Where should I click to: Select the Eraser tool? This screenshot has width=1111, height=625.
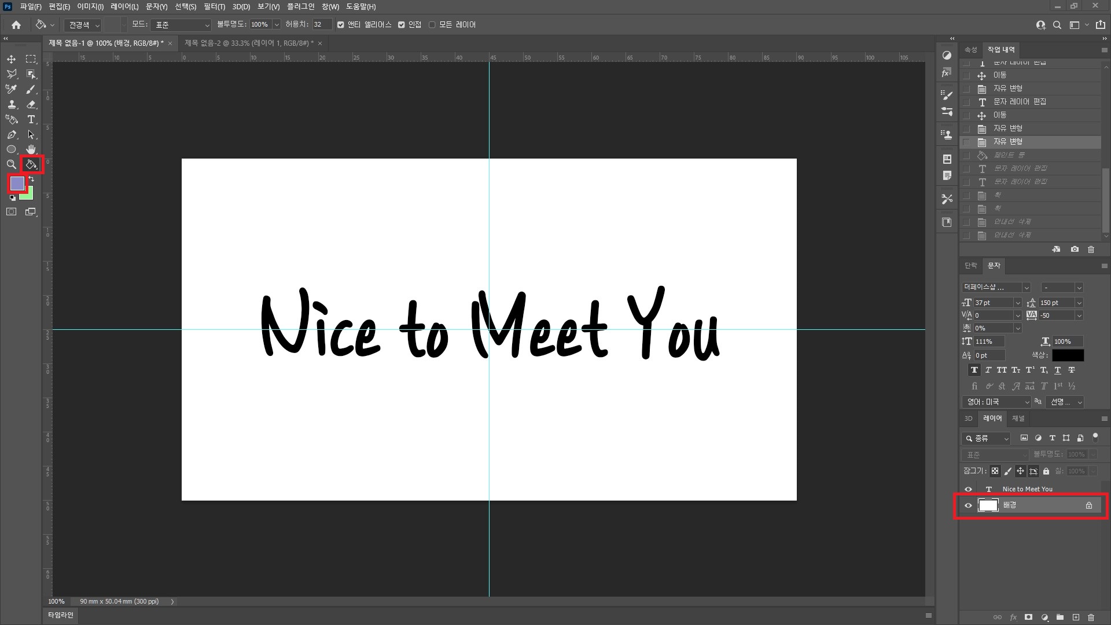pyautogui.click(x=31, y=105)
